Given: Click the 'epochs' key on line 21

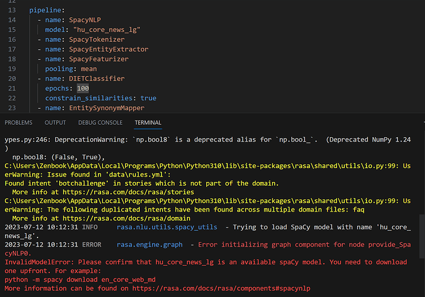Looking at the screenshot, I should (57, 89).
